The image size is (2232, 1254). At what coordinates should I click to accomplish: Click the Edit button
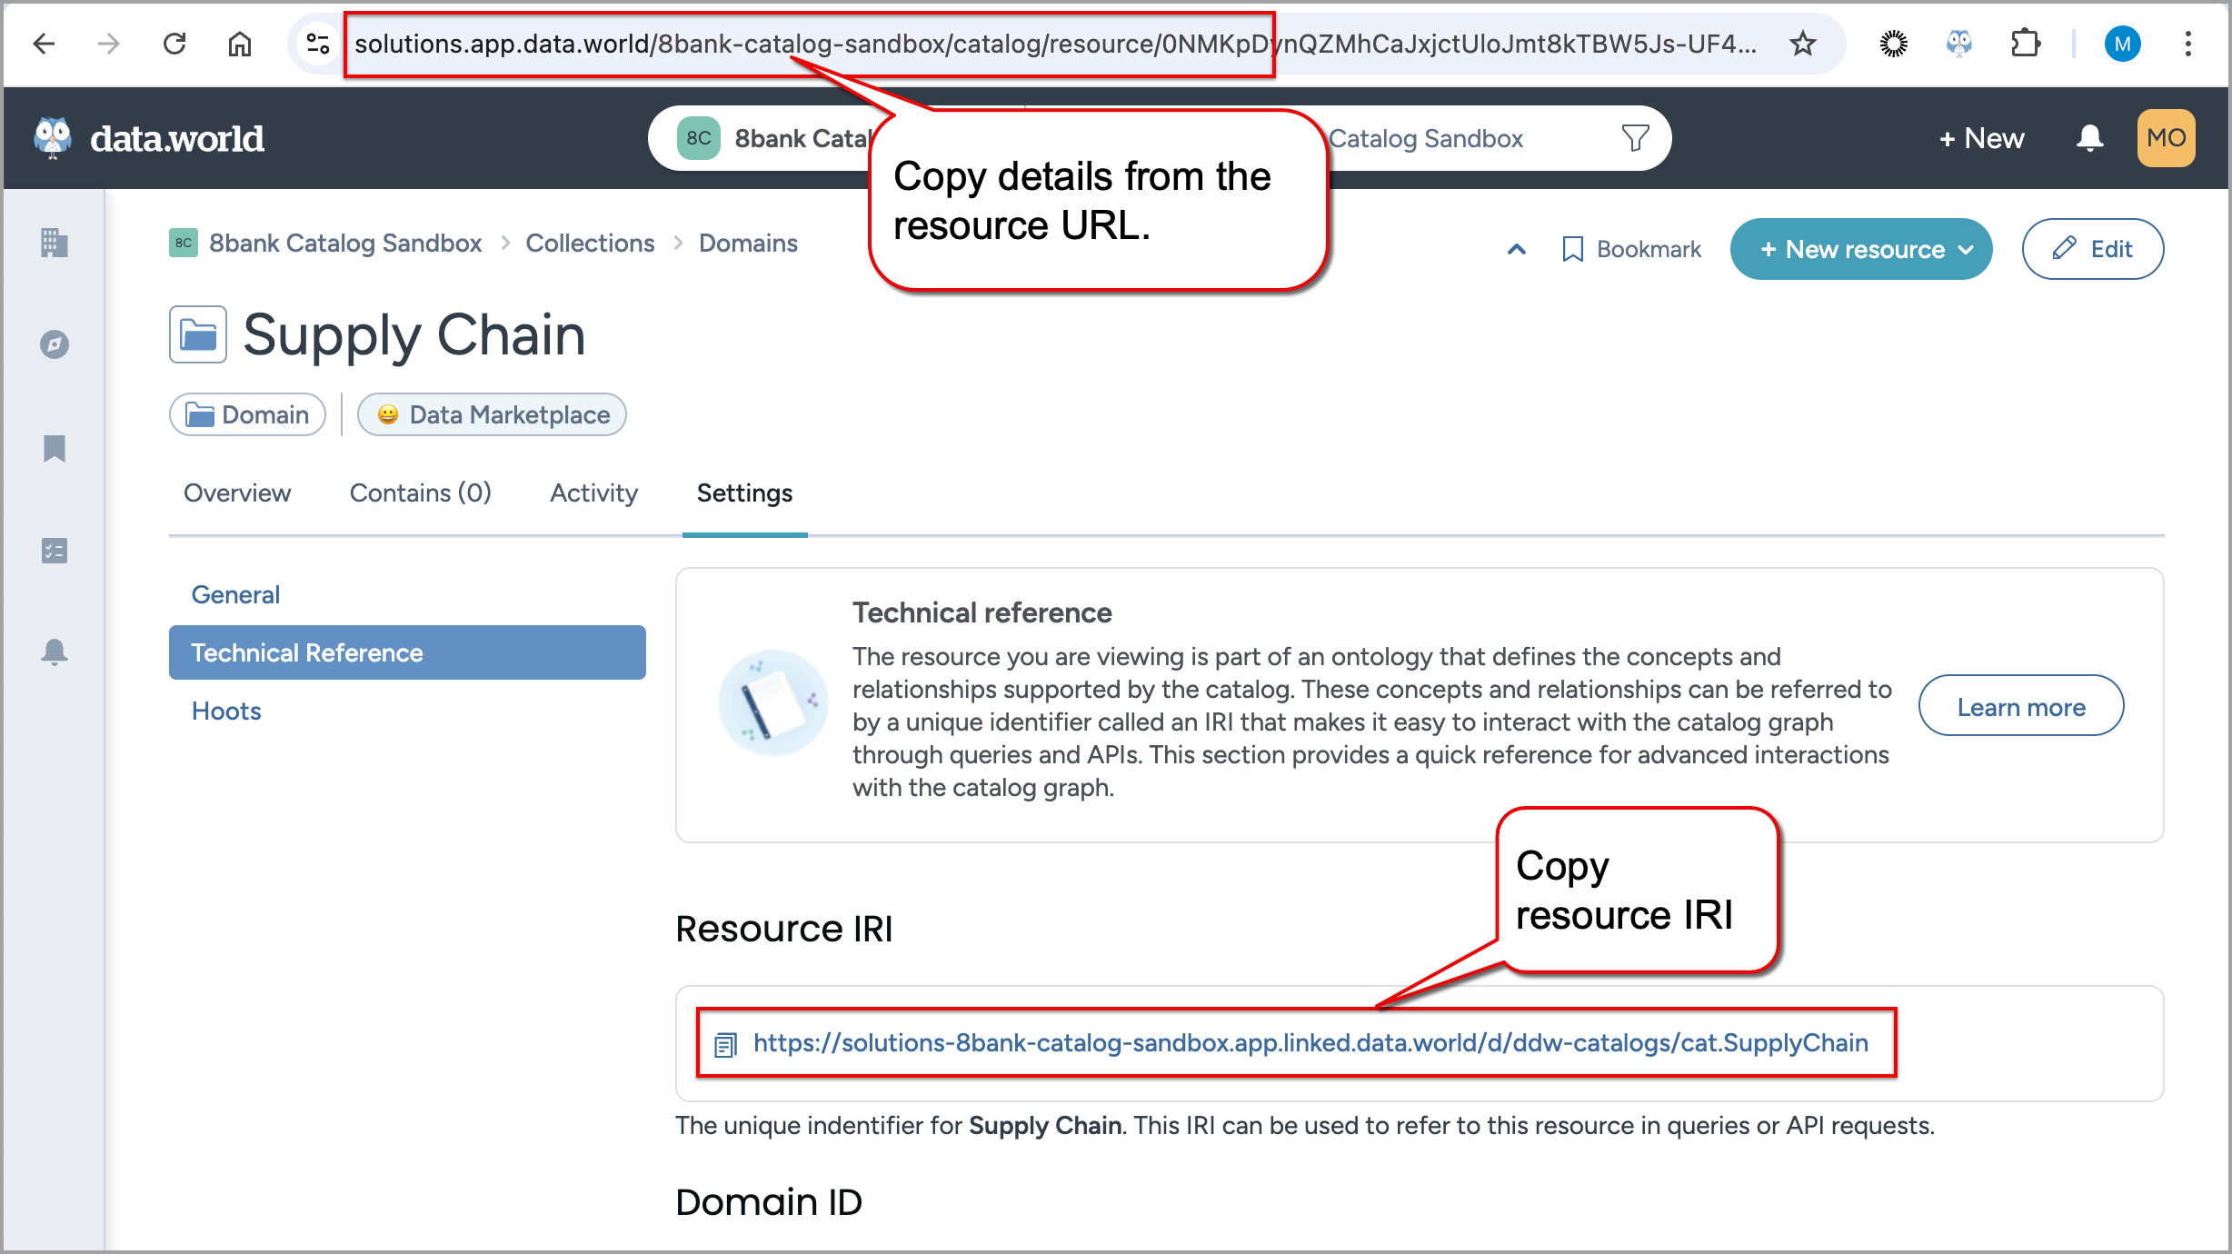2092,249
